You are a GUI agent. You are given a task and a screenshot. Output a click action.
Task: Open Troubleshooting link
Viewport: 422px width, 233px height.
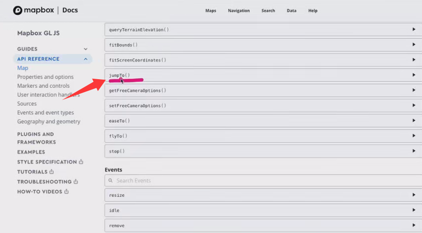tap(44, 182)
